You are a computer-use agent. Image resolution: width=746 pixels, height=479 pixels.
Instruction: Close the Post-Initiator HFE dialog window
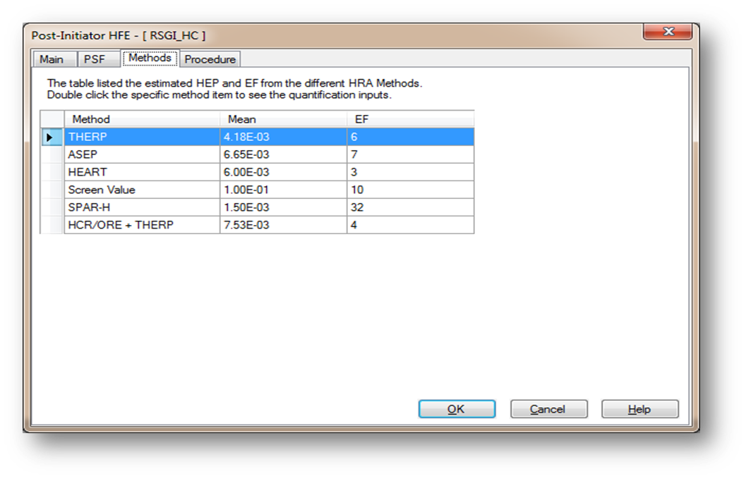coord(667,32)
